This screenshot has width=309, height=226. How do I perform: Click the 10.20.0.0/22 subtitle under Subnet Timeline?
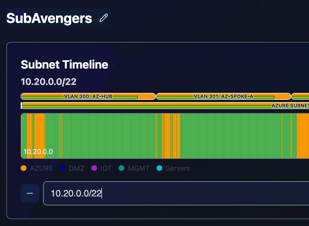(x=49, y=82)
